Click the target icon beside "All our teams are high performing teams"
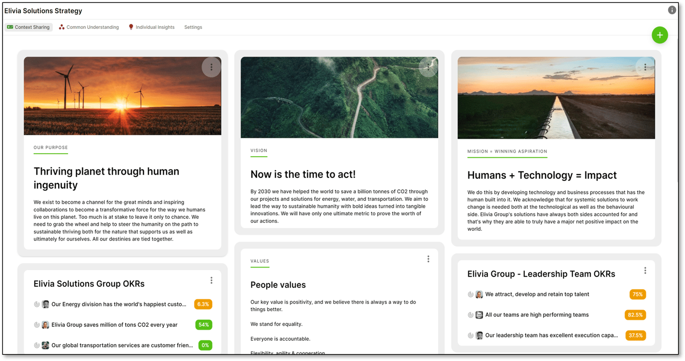This screenshot has height=361, width=685. 470,315
